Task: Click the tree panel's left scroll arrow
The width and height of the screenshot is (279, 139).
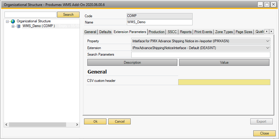Action: (6, 124)
